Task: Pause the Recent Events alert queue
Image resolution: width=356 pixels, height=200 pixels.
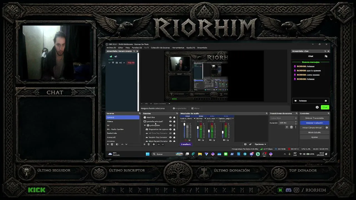Action: 117,63
